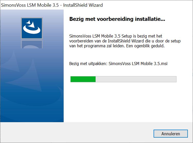193x143 pixels.
Task: Click the heading "Bezig met voorbereiding installatie..."
Action: coord(117,19)
